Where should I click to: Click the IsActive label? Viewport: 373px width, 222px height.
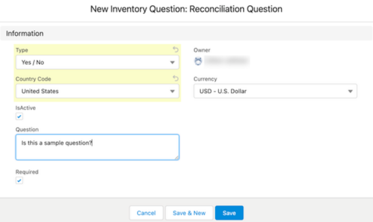25,108
